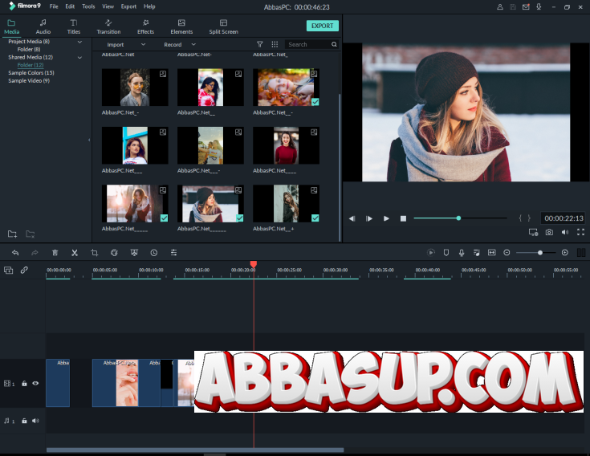Select the red sweater woman thumbnail
Image resolution: width=590 pixels, height=456 pixels.
(286, 145)
